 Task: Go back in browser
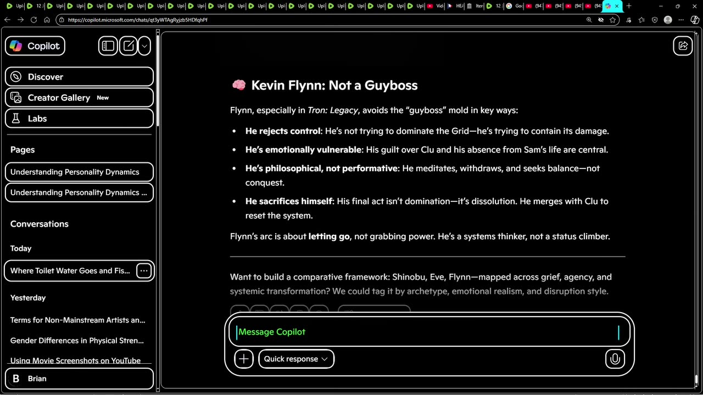tap(7, 20)
